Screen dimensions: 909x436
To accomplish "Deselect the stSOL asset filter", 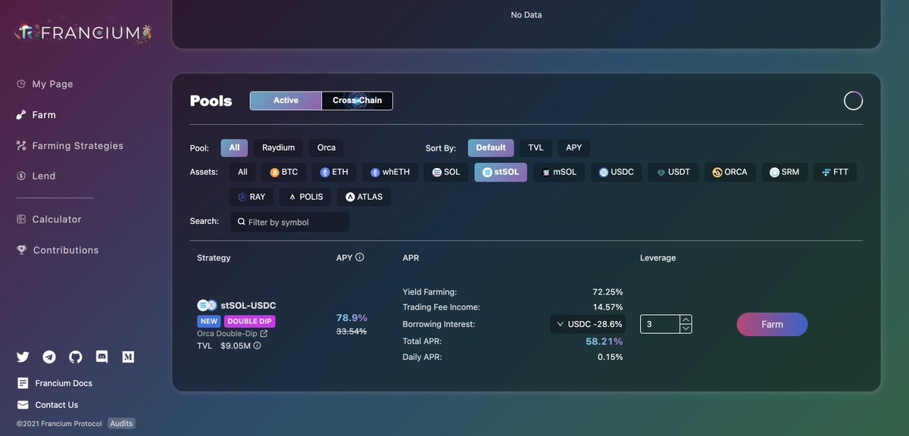I will pos(500,171).
